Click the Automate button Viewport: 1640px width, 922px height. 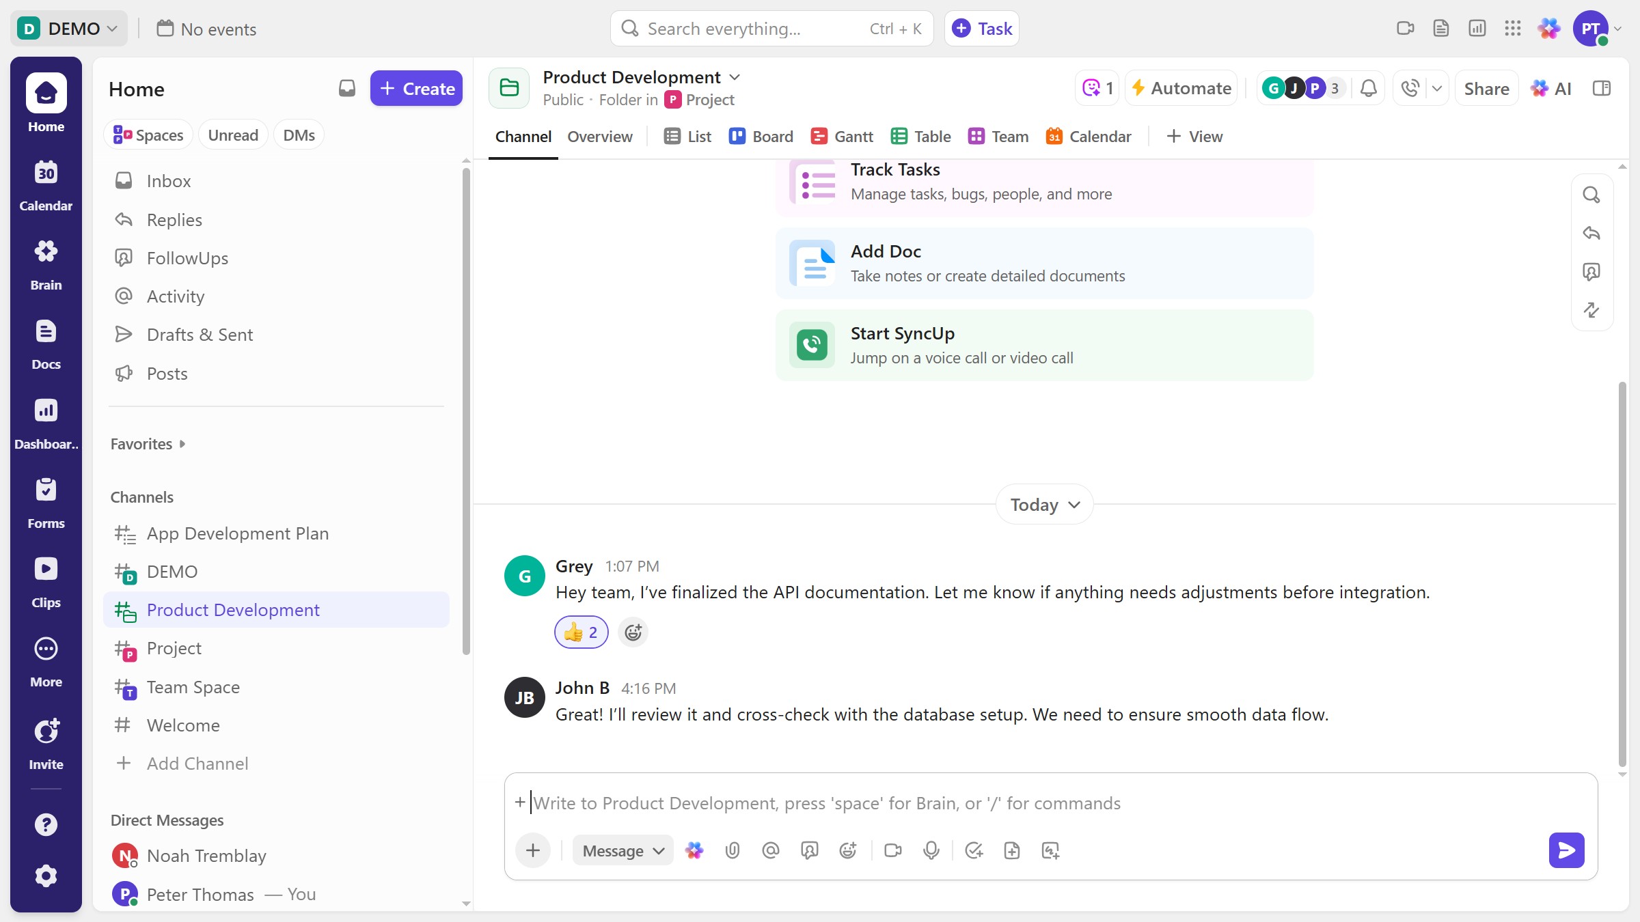point(1181,88)
